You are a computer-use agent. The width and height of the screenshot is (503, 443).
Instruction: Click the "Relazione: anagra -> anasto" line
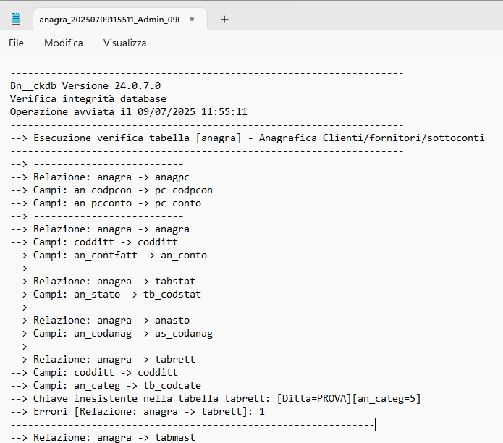(x=111, y=321)
